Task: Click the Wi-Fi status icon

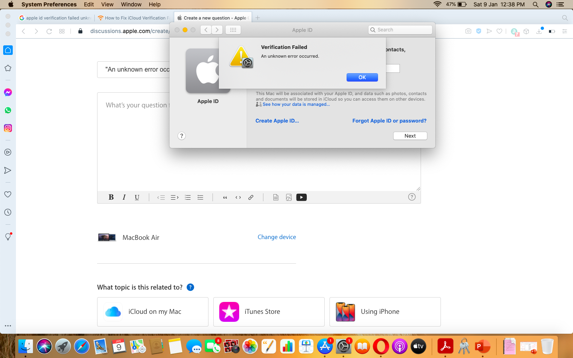Action: tap(437, 4)
